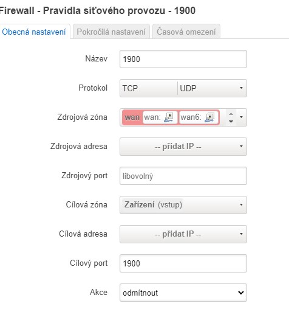Click the wan6: interface label chip
The image size is (289, 323).
[x=199, y=117]
